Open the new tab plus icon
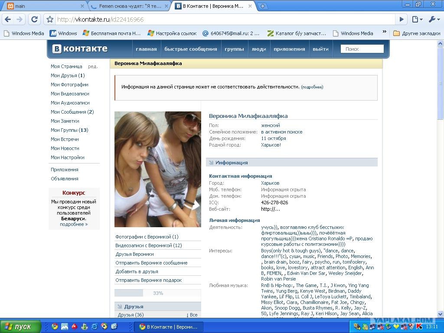444x333 pixels. (x=262, y=6)
